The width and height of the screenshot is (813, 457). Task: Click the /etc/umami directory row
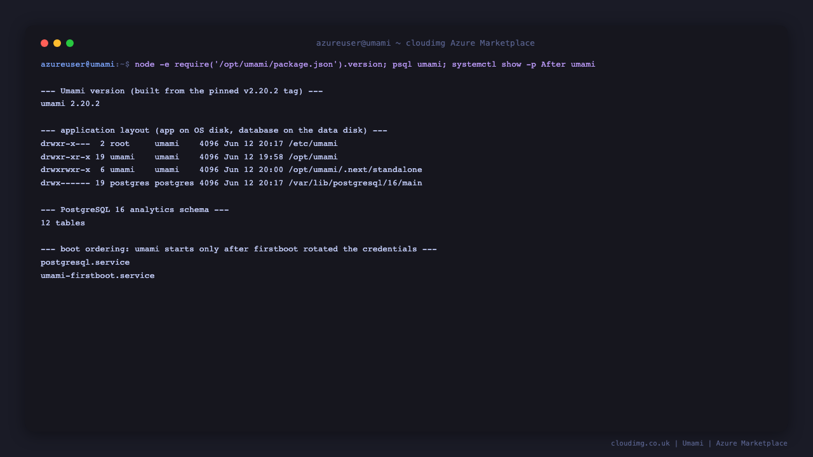point(189,143)
